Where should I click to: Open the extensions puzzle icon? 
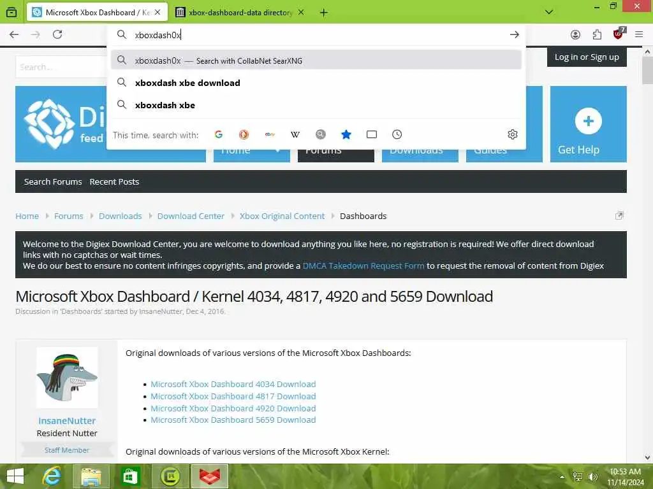tap(597, 34)
